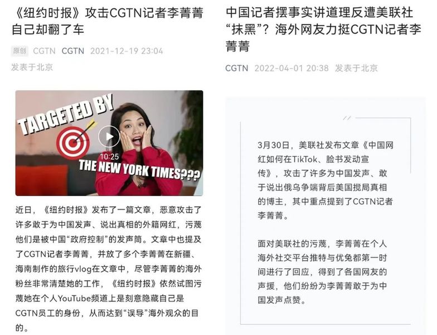Click the red bullseye target graphic
Image resolution: width=437 pixels, height=335 pixels.
(x=73, y=144)
